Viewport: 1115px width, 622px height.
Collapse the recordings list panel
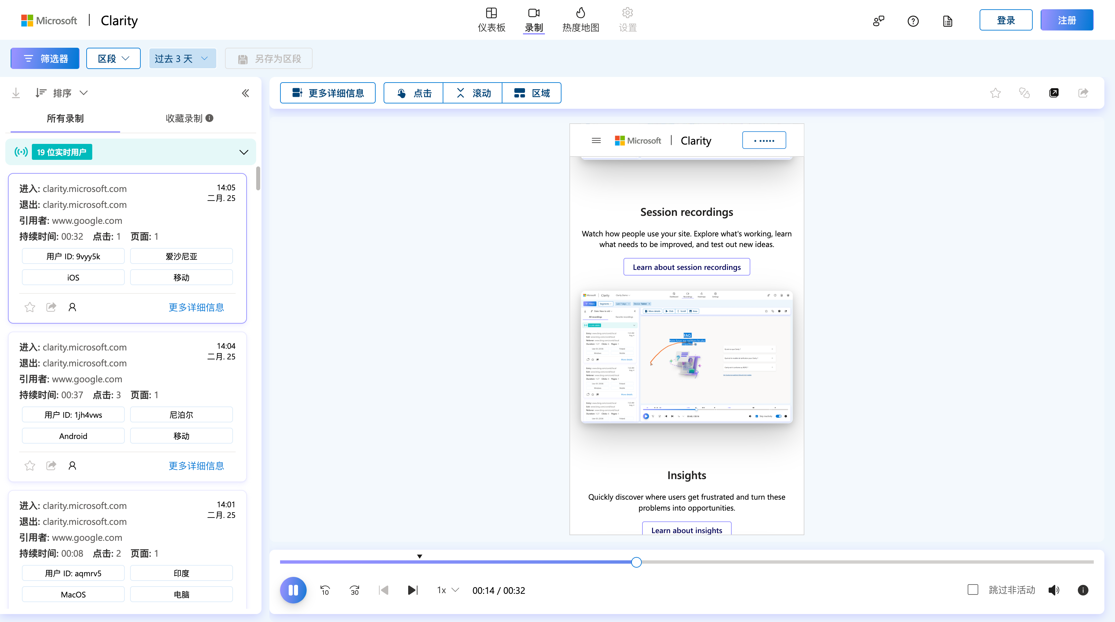pyautogui.click(x=246, y=93)
